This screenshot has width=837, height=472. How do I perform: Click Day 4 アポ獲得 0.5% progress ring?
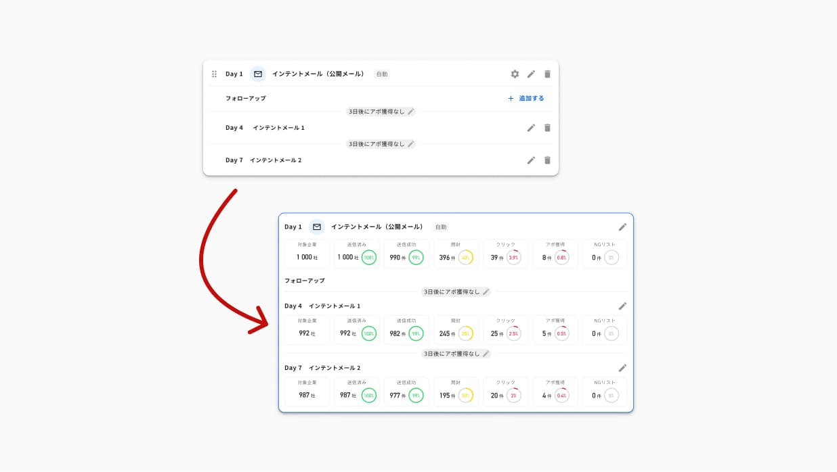(561, 333)
